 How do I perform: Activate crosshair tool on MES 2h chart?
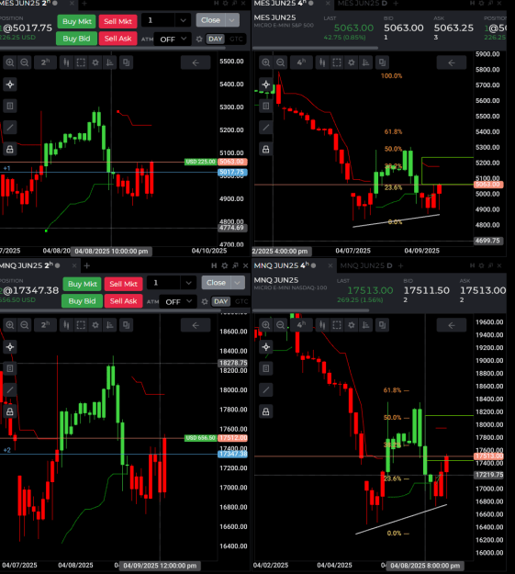[10, 84]
